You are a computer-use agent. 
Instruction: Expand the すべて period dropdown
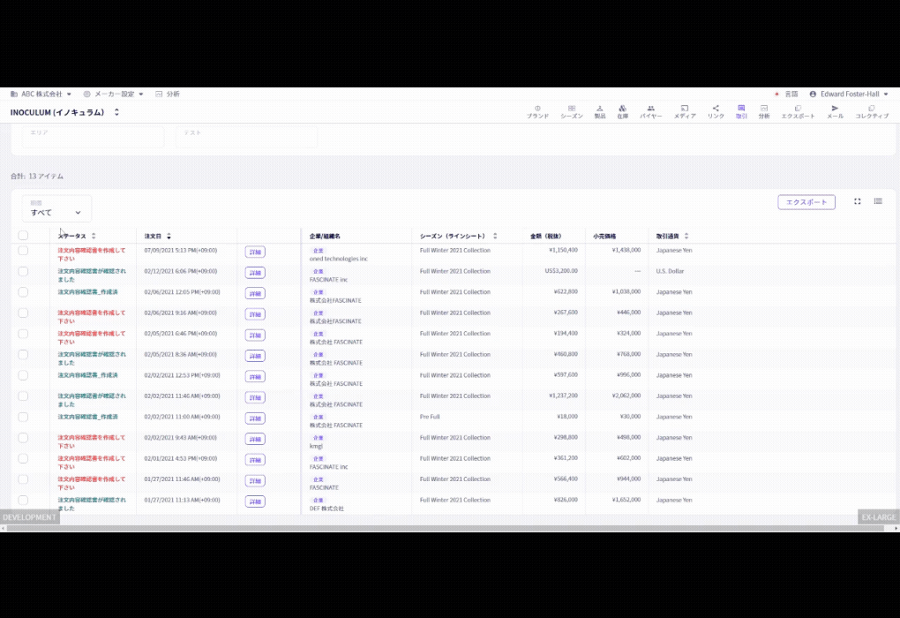point(56,208)
